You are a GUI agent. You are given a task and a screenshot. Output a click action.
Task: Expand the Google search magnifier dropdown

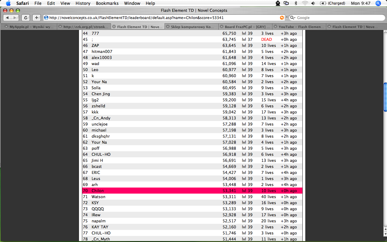293,18
